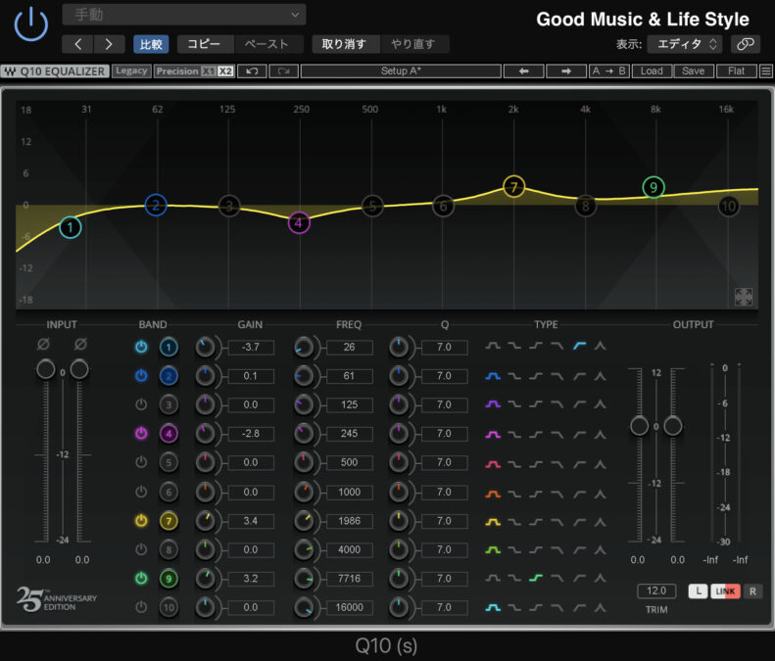The width and height of the screenshot is (775, 661).
Task: Switch to Precision X2 mode
Action: click(225, 71)
